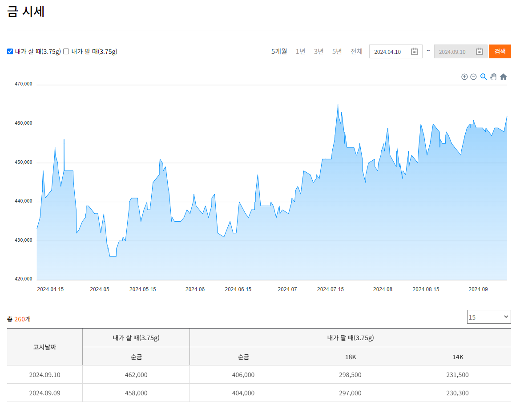Click the 내가 살 때(3.75g) table header
516x402 pixels.
(x=136, y=338)
